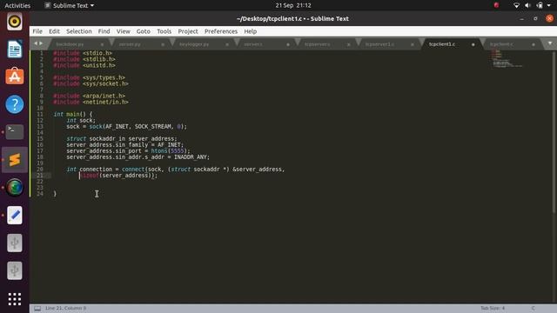Switch to the tcpserver.c tab

point(317,44)
